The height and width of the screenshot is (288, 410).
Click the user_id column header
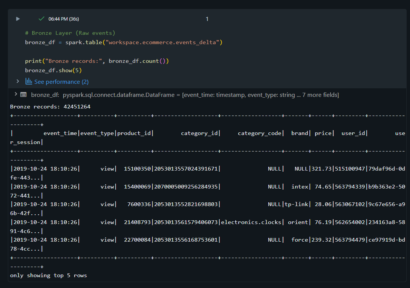click(353, 133)
